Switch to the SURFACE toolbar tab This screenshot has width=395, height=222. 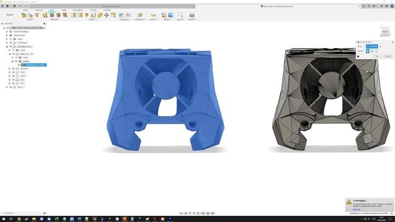tap(38, 10)
